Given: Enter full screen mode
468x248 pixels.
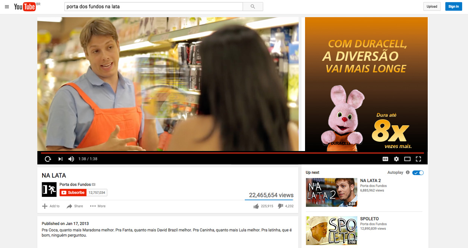Looking at the screenshot, I should pyautogui.click(x=418, y=159).
